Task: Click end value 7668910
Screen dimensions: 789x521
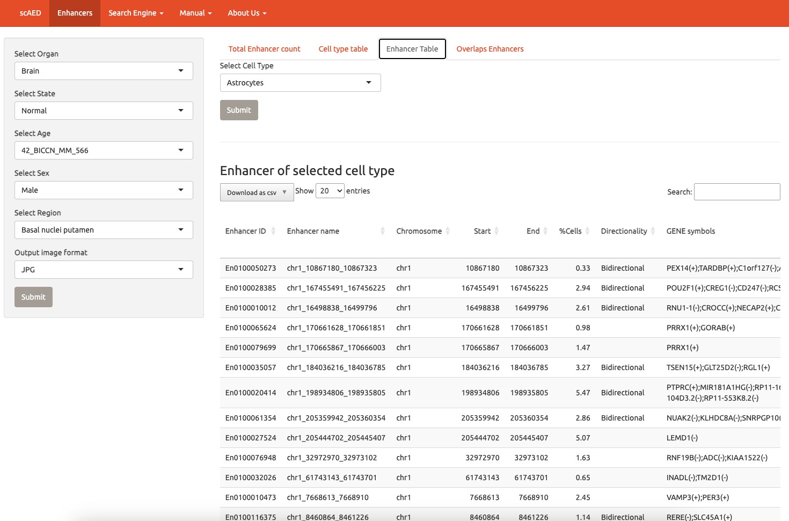Action: pyautogui.click(x=534, y=497)
